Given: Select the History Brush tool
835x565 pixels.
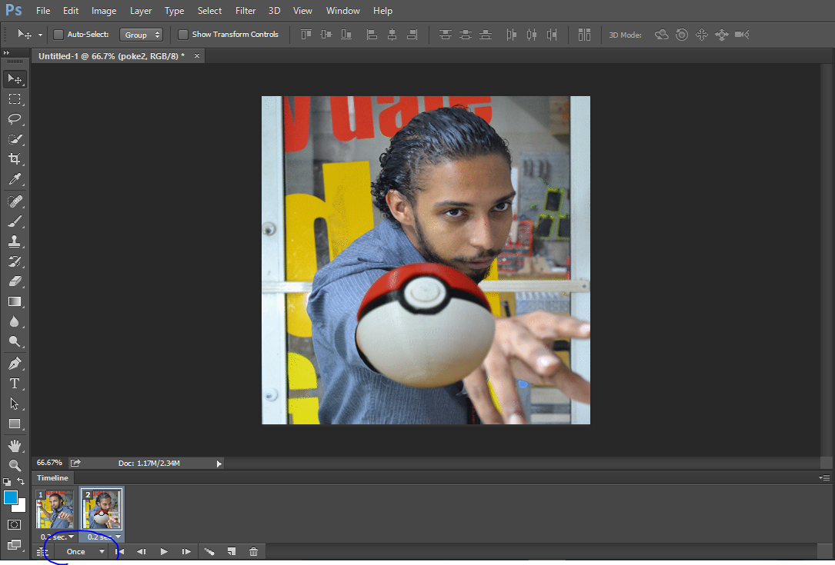Looking at the screenshot, I should pyautogui.click(x=15, y=261).
